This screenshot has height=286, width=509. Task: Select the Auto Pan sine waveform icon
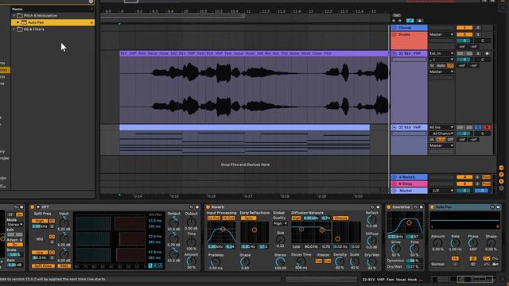[486, 258]
